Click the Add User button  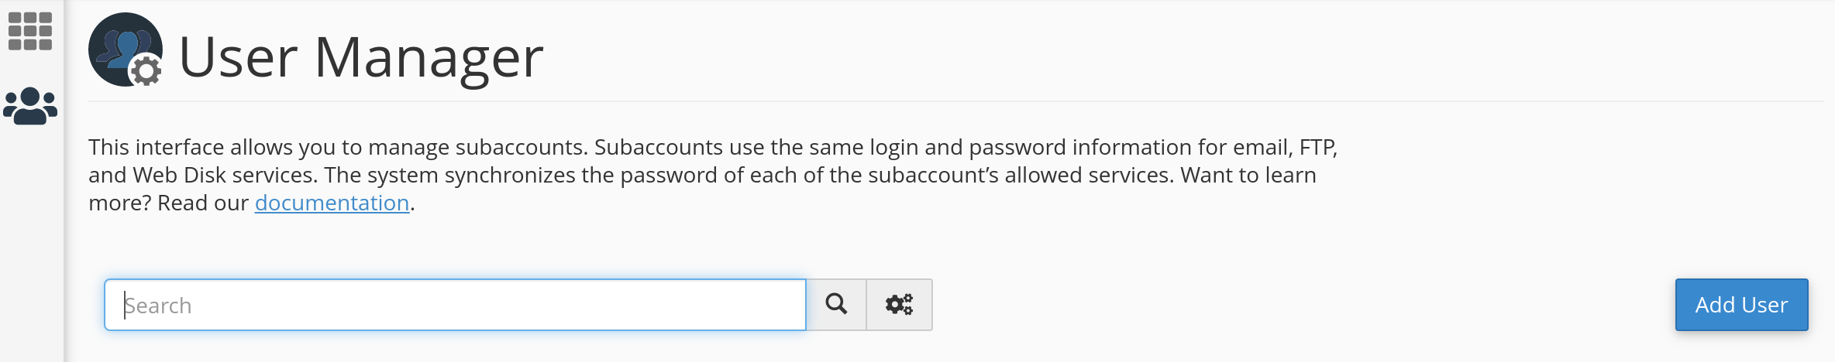click(1741, 305)
